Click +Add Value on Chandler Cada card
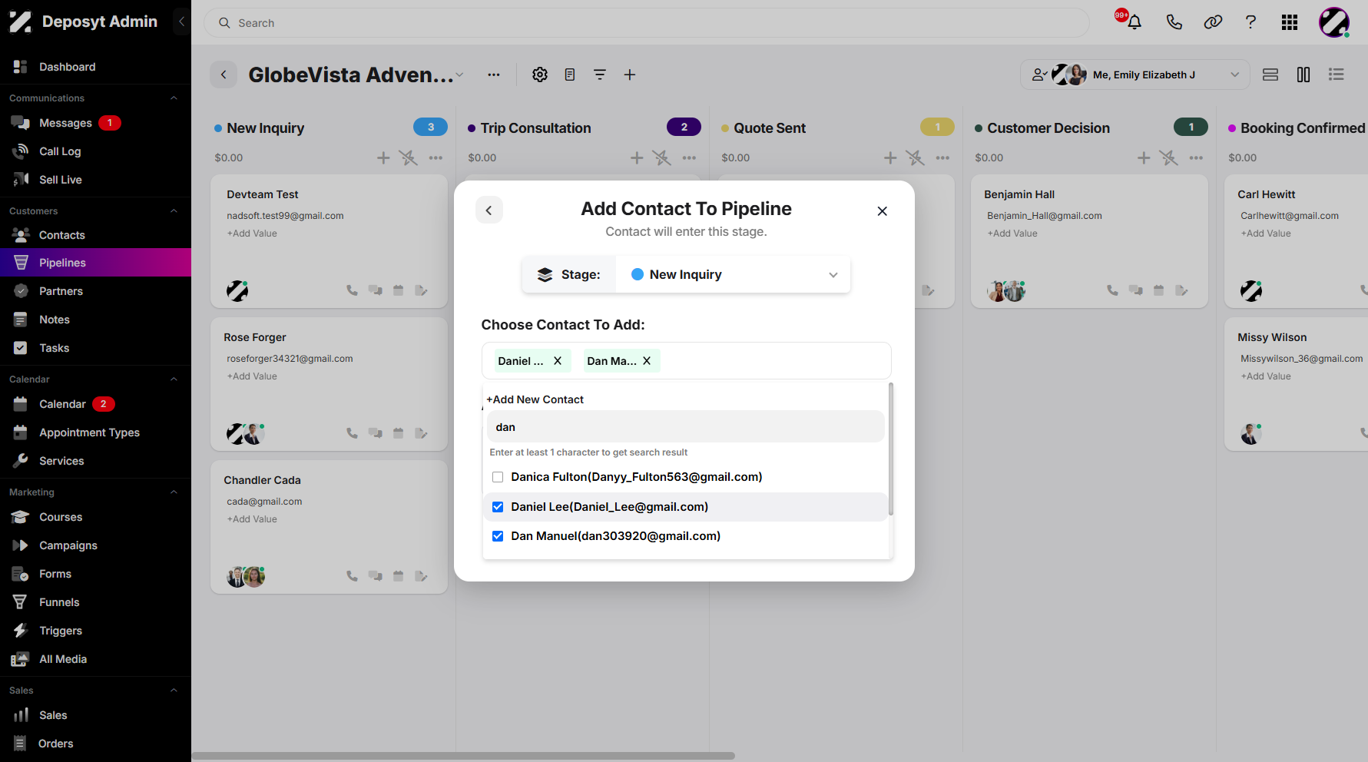The image size is (1368, 762). pyautogui.click(x=252, y=519)
